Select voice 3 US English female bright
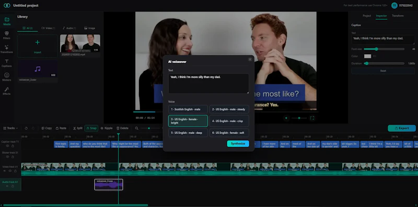 tap(188, 121)
